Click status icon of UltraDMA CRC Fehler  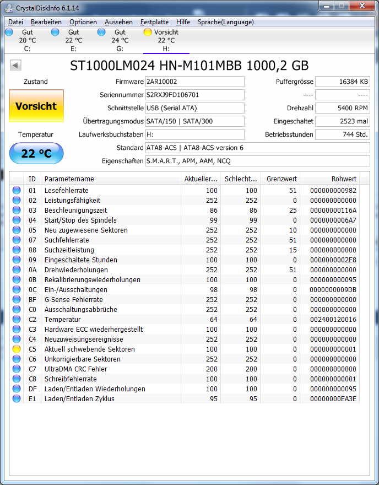point(17,369)
